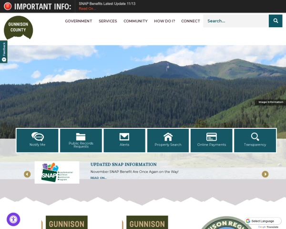
Task: Open the accessibility options button
Action: pos(13,219)
